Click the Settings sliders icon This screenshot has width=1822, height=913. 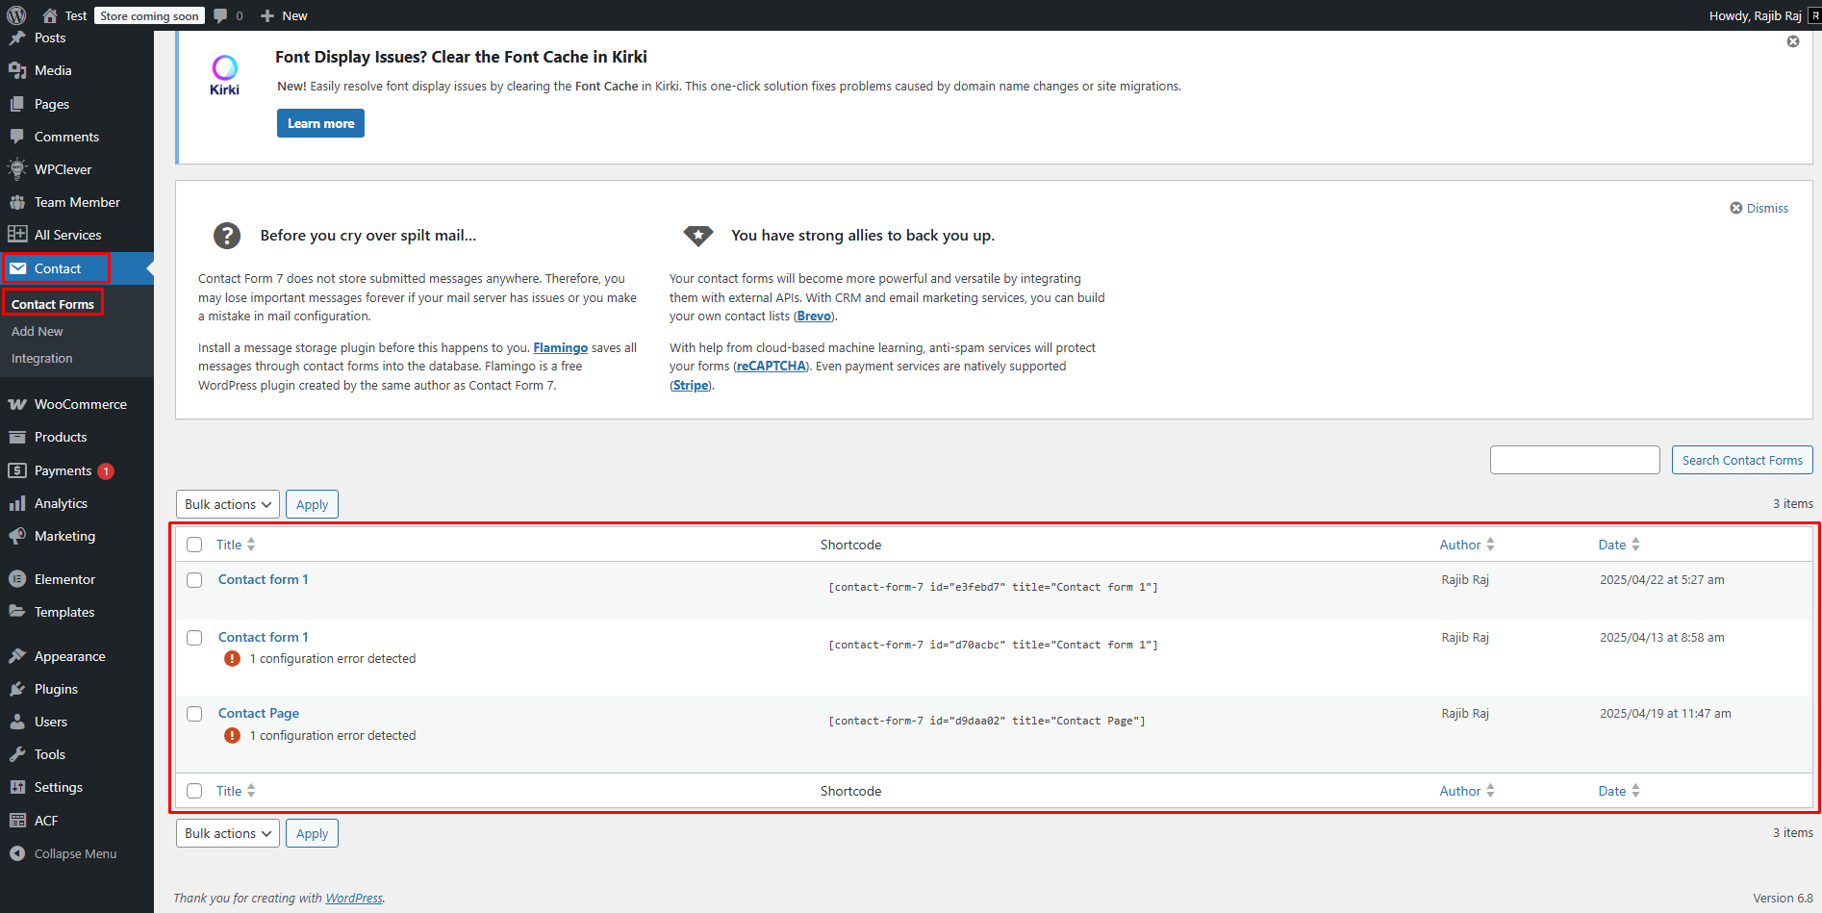pyautogui.click(x=17, y=787)
